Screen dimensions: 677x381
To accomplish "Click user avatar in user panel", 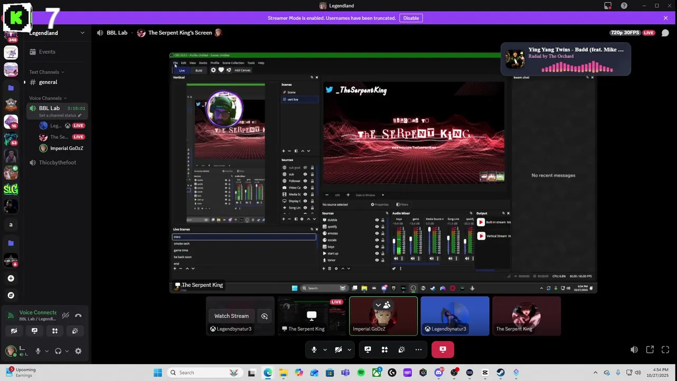I will 11,351.
